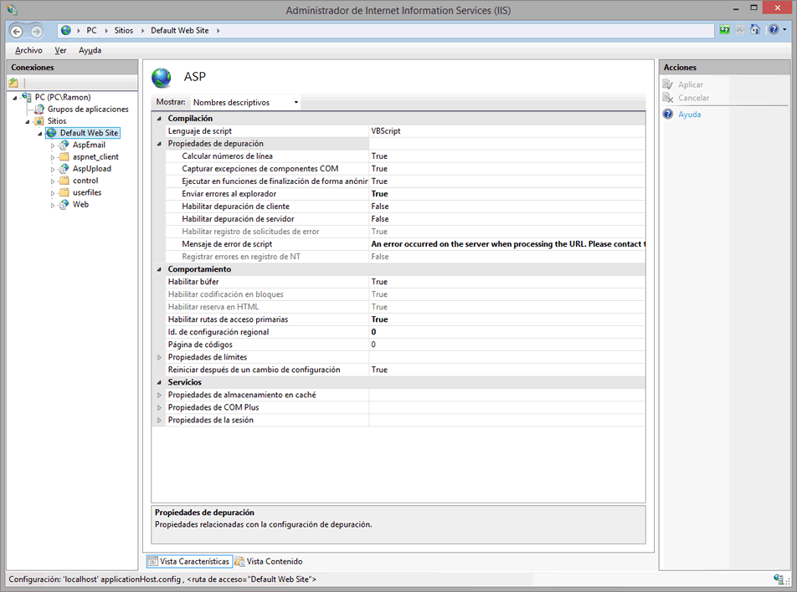Click the globe icon in address bar

point(66,30)
